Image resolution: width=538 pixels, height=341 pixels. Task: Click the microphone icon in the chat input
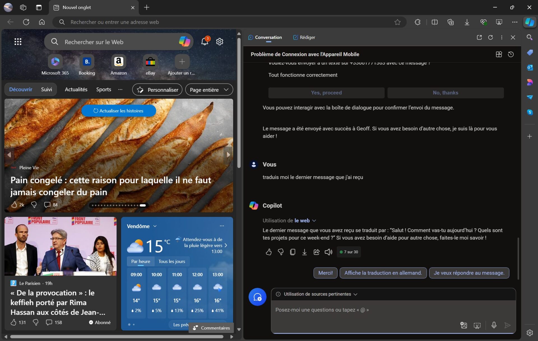point(494,325)
